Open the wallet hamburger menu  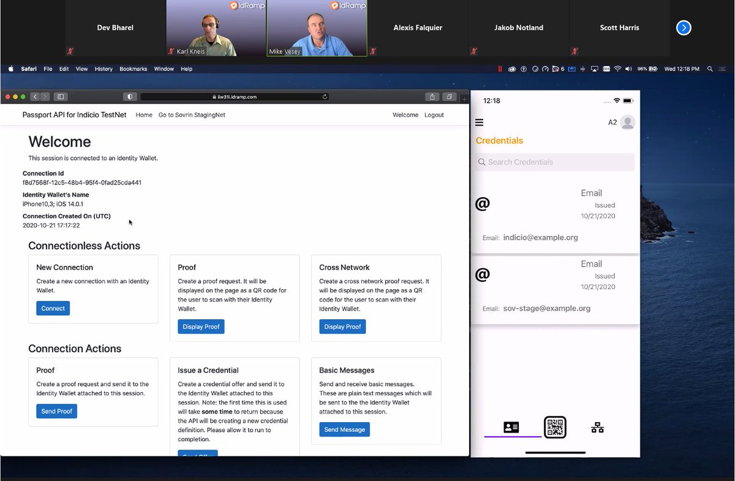tap(479, 123)
